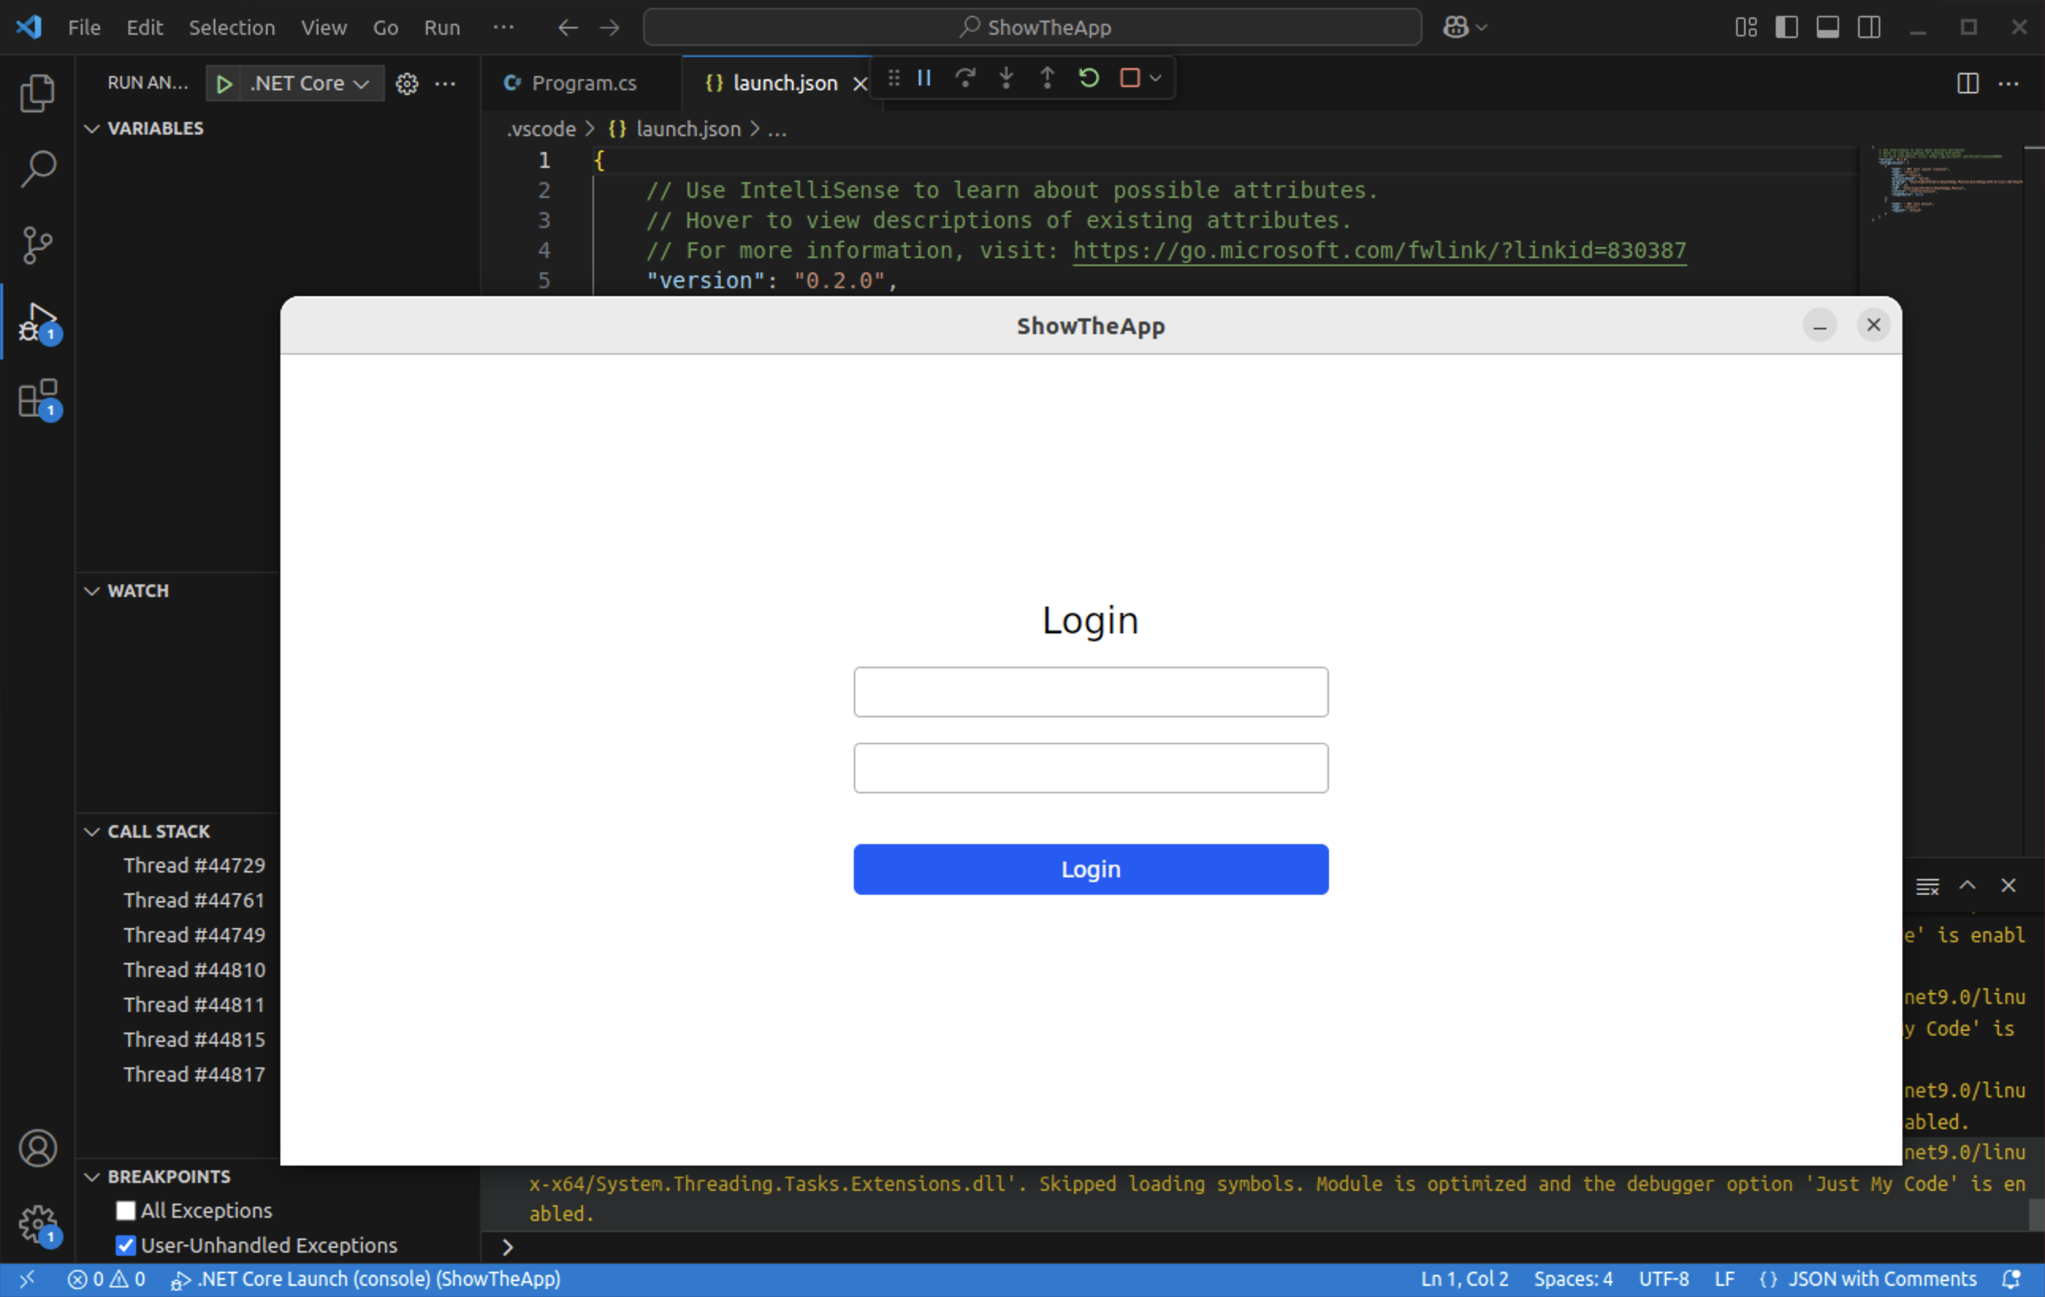Open the Run and Debug view
2045x1297 pixels.
[37, 321]
